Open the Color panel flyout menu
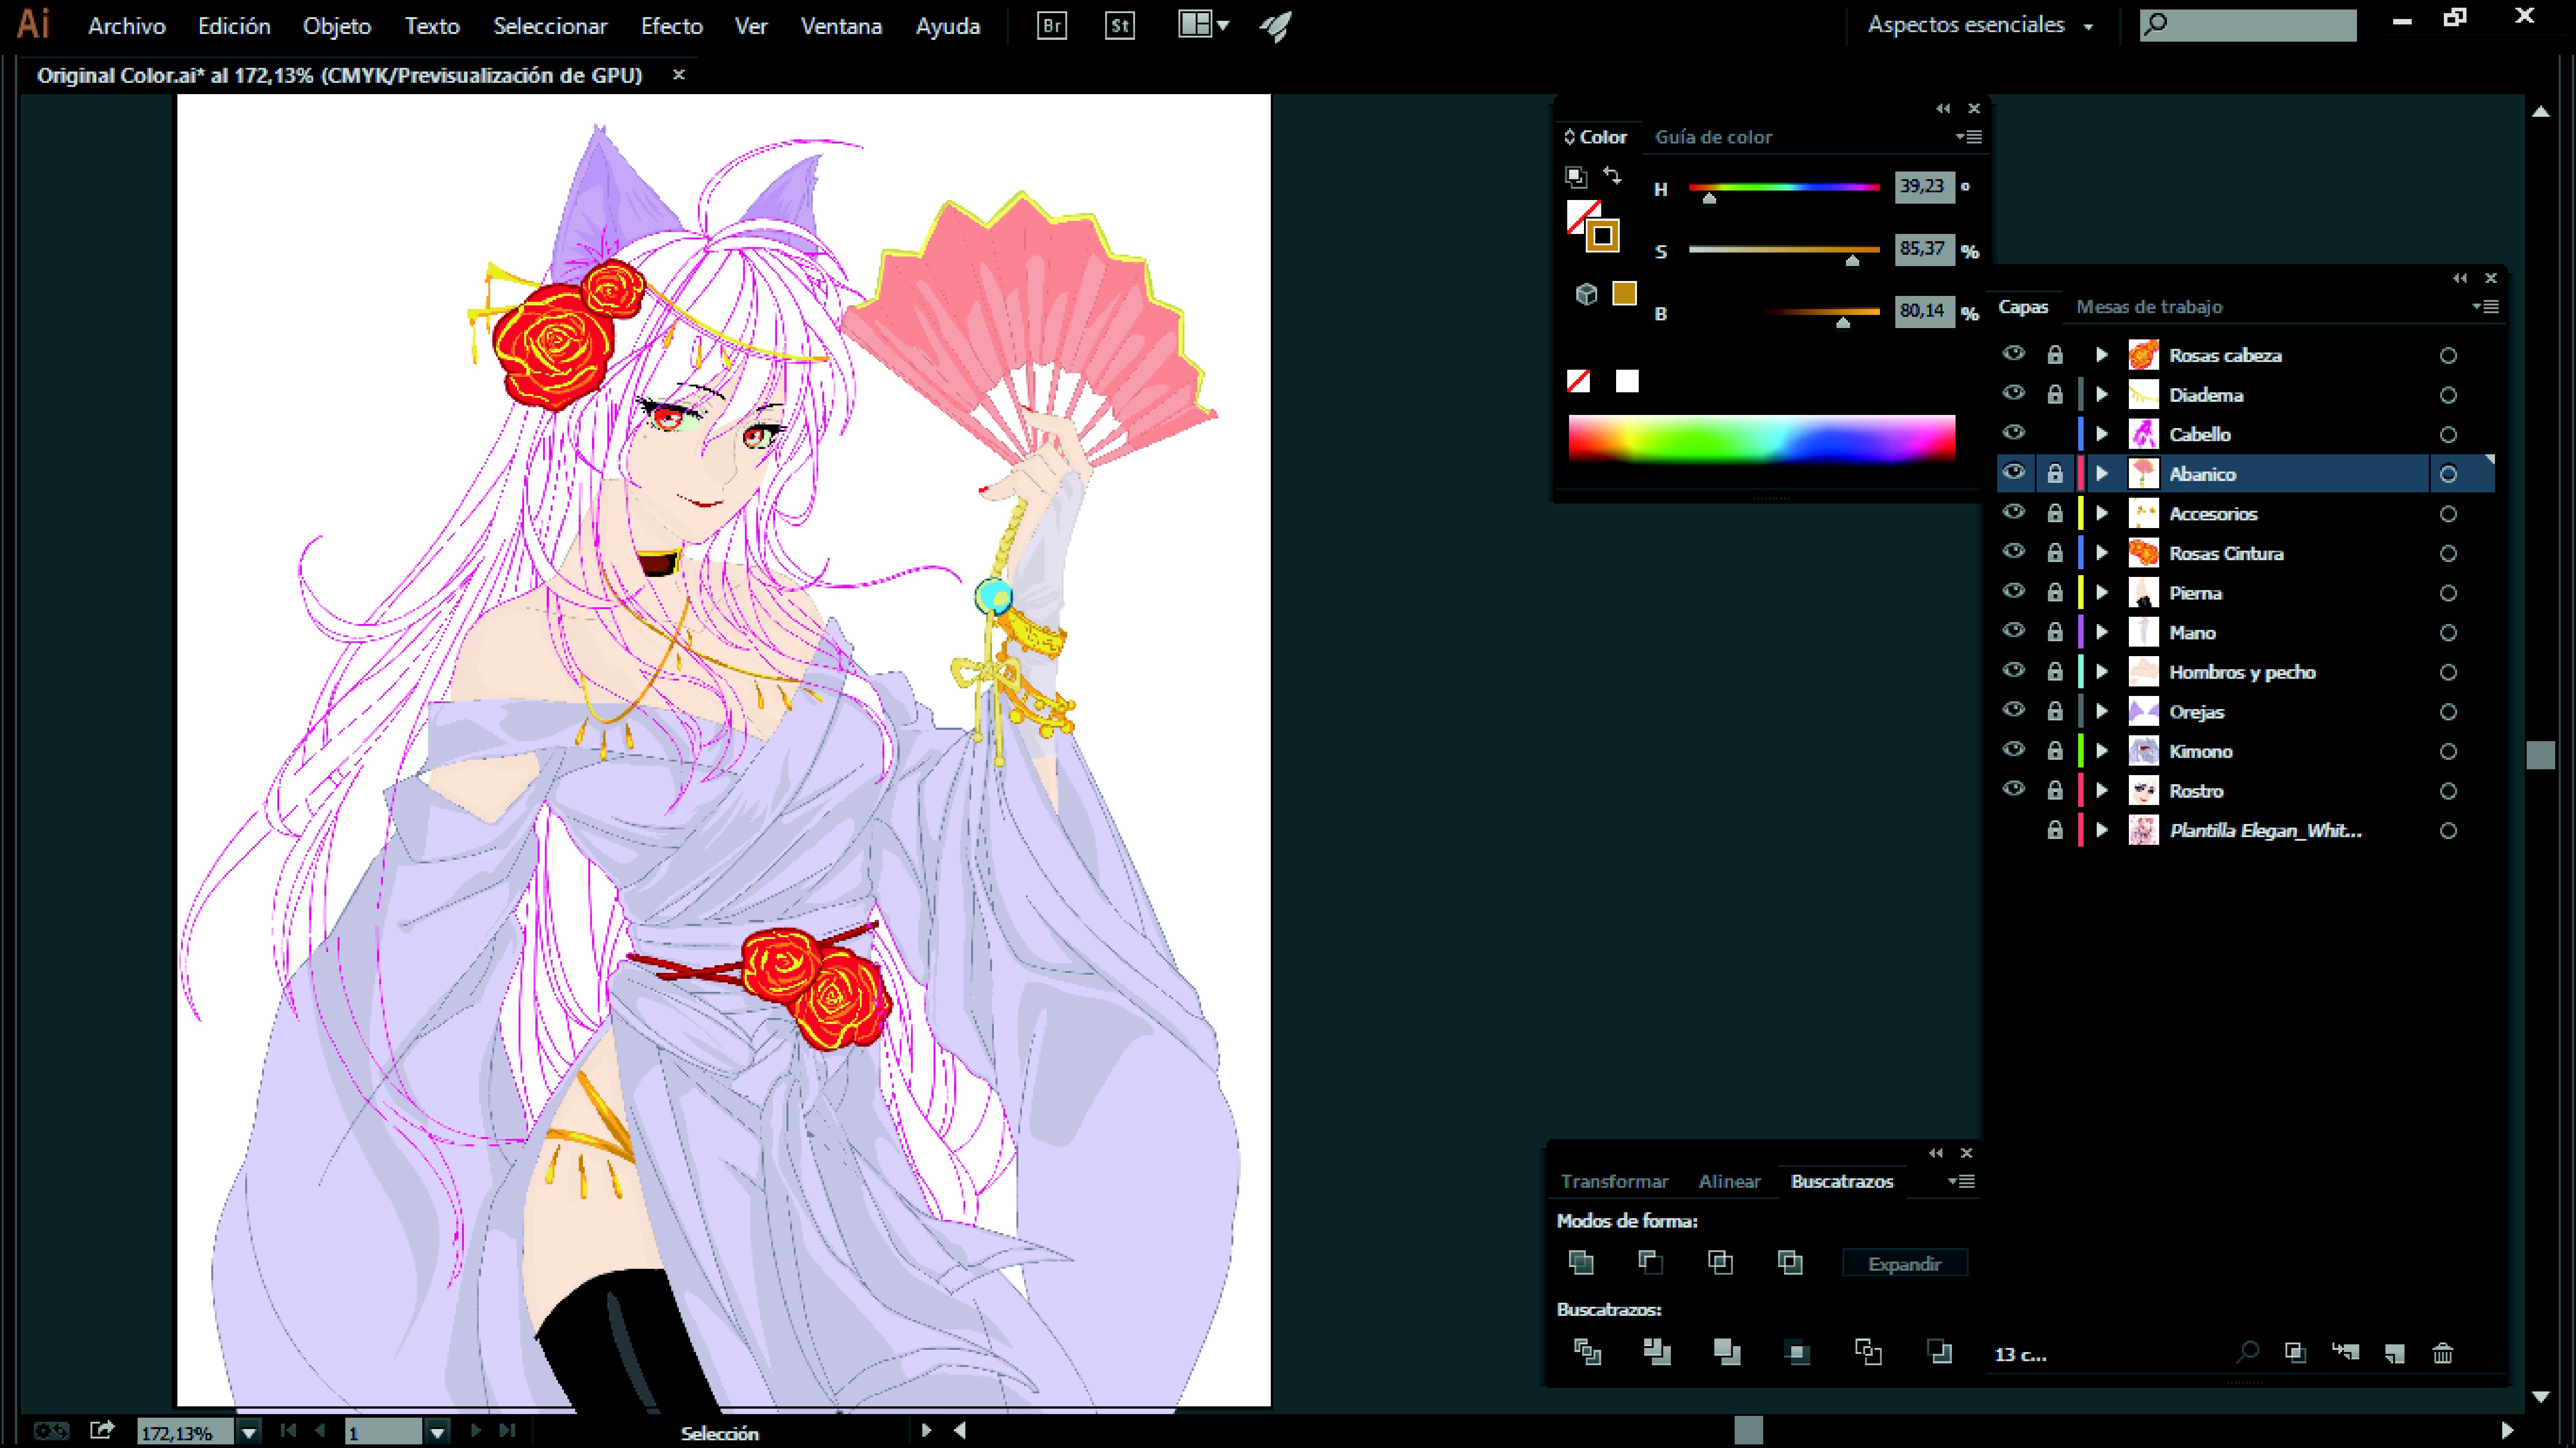Image resolution: width=2576 pixels, height=1448 pixels. tap(1969, 137)
